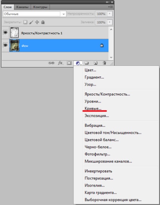
Task: Expand the Непрозрачность slider arrow
Action: (x=110, y=14)
